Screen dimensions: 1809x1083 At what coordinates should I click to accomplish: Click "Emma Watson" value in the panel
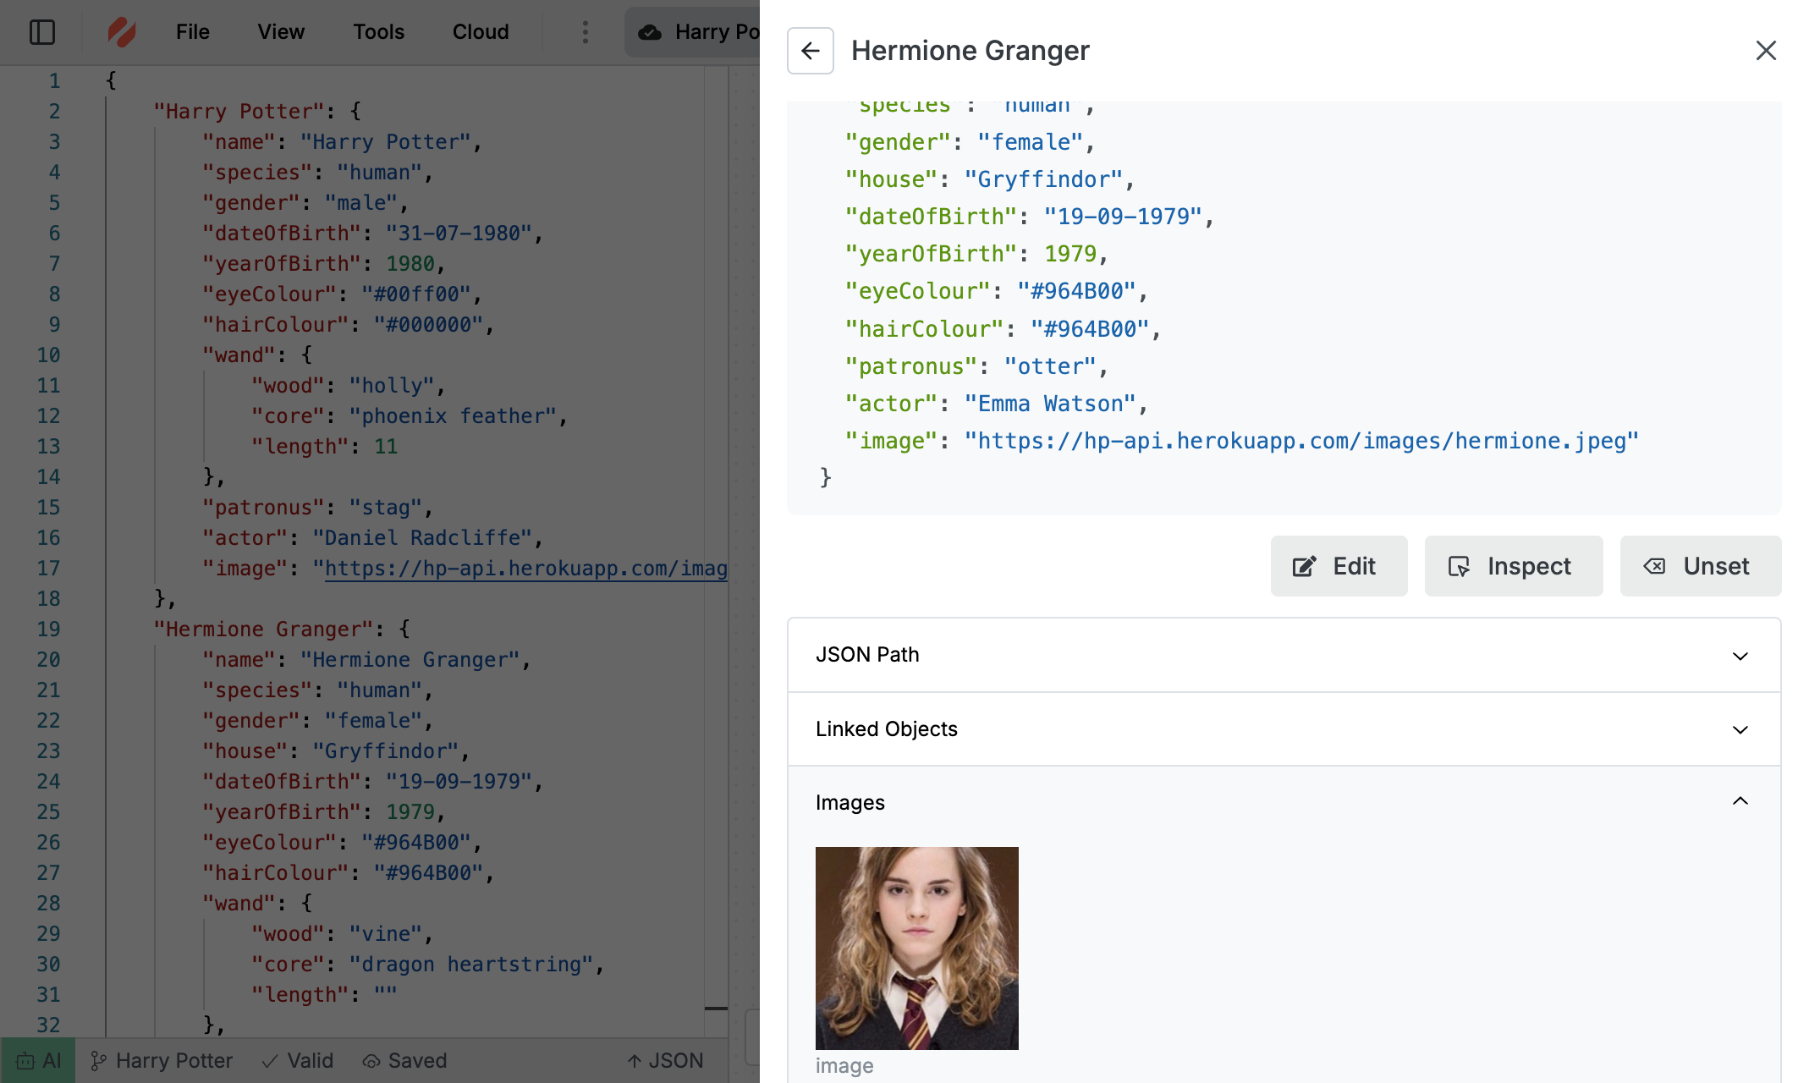(1049, 404)
